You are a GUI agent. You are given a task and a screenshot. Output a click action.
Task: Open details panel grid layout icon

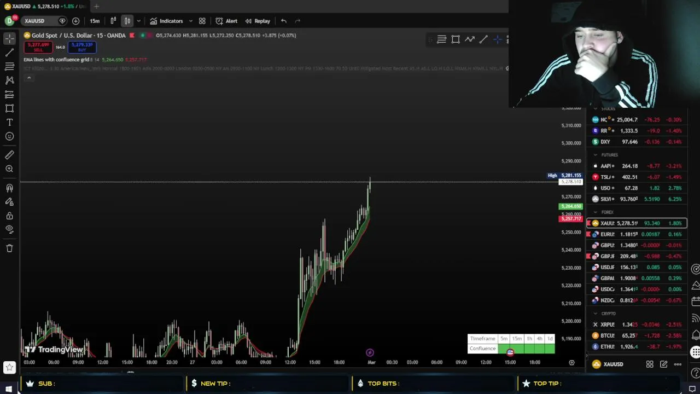[x=650, y=364]
